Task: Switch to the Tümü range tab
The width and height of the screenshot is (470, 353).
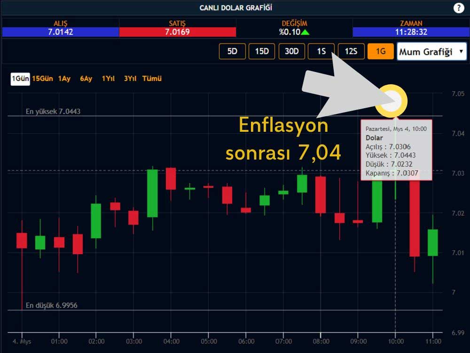Action: point(152,79)
